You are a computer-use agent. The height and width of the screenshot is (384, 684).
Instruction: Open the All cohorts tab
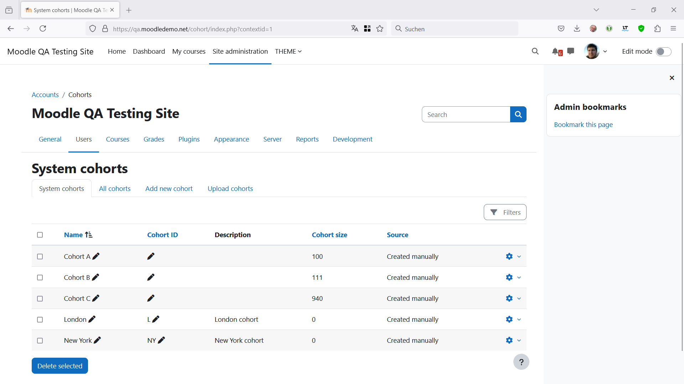click(115, 188)
